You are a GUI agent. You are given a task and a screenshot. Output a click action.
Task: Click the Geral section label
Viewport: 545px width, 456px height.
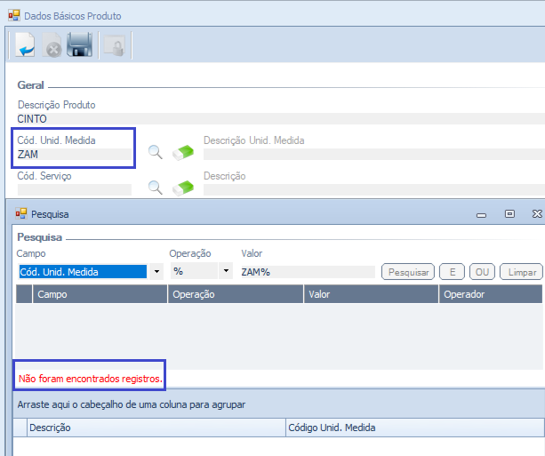coord(30,85)
